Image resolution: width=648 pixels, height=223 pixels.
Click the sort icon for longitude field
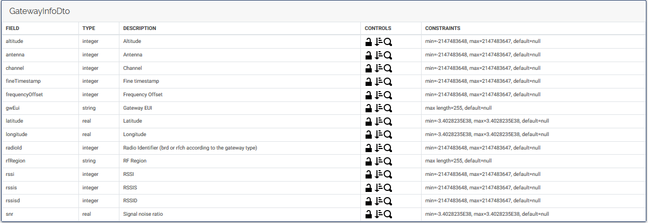tap(379, 135)
